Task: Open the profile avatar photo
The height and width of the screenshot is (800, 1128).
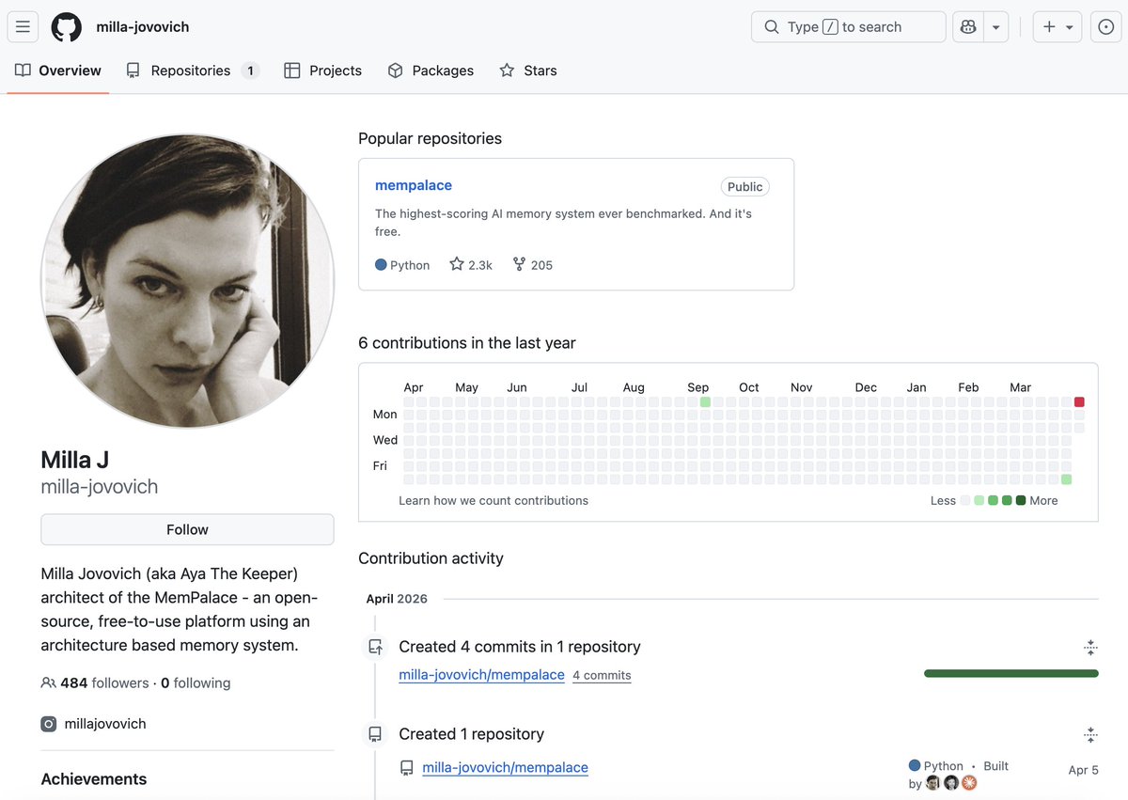Action: (x=187, y=280)
